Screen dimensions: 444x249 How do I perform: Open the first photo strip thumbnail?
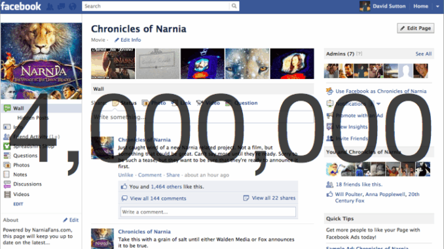(x=113, y=63)
